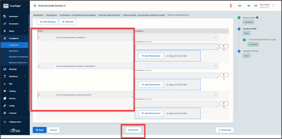The height and width of the screenshot is (139, 282).
Task: Open the three-dot user menu beside Colin Harley
Action: [x=273, y=6]
